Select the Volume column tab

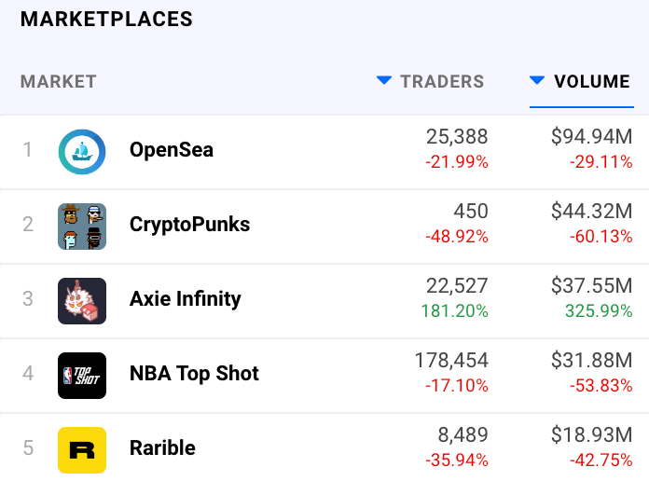click(591, 82)
